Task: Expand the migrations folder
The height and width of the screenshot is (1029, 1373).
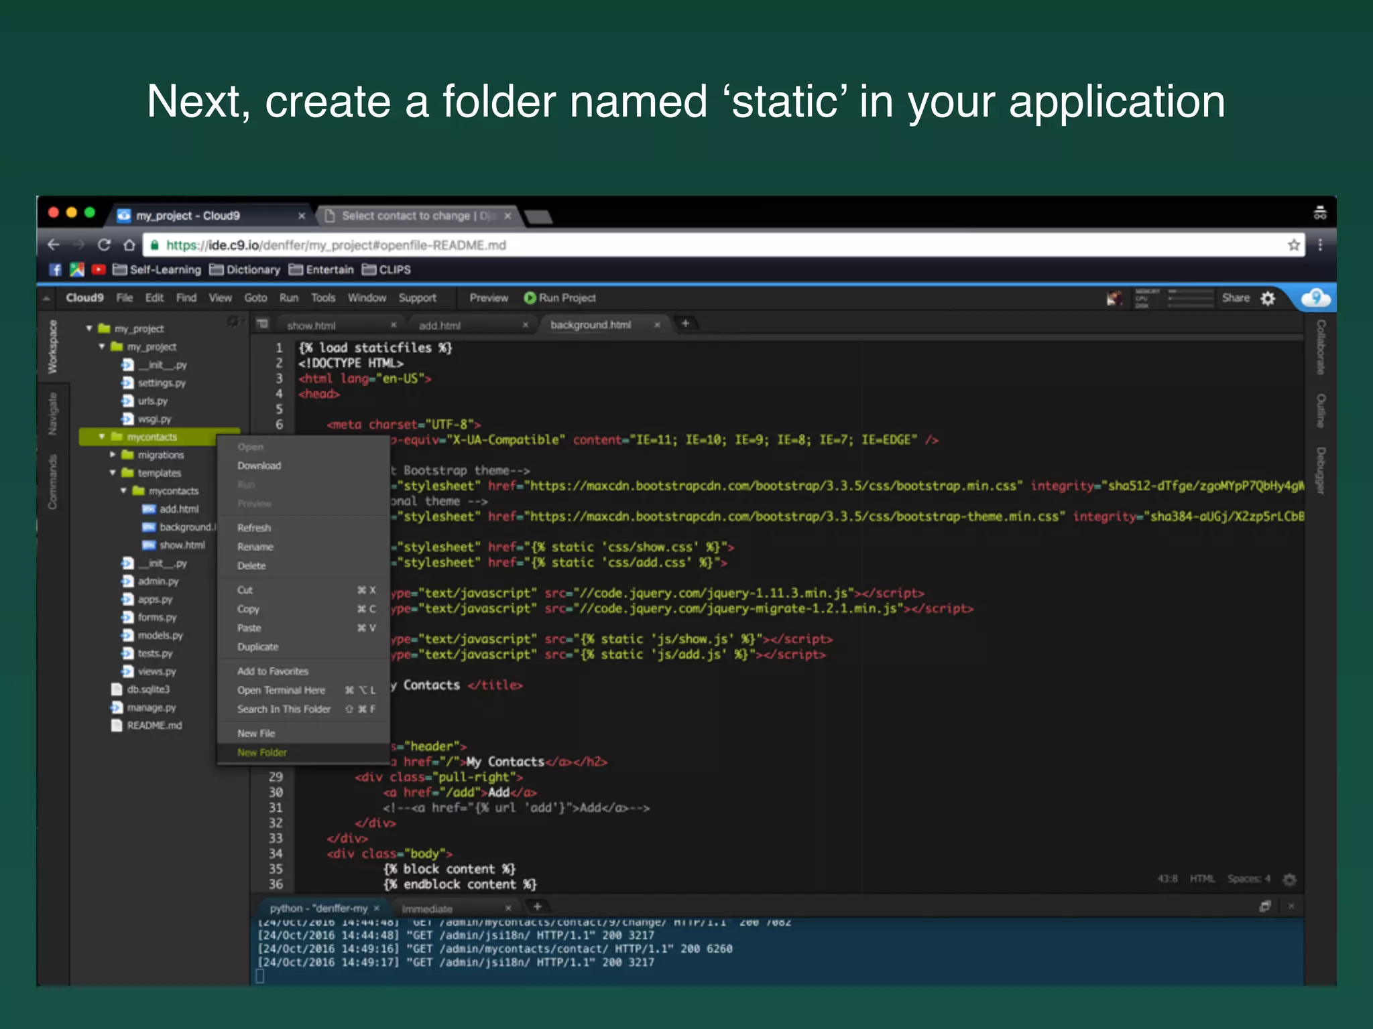Action: click(113, 455)
